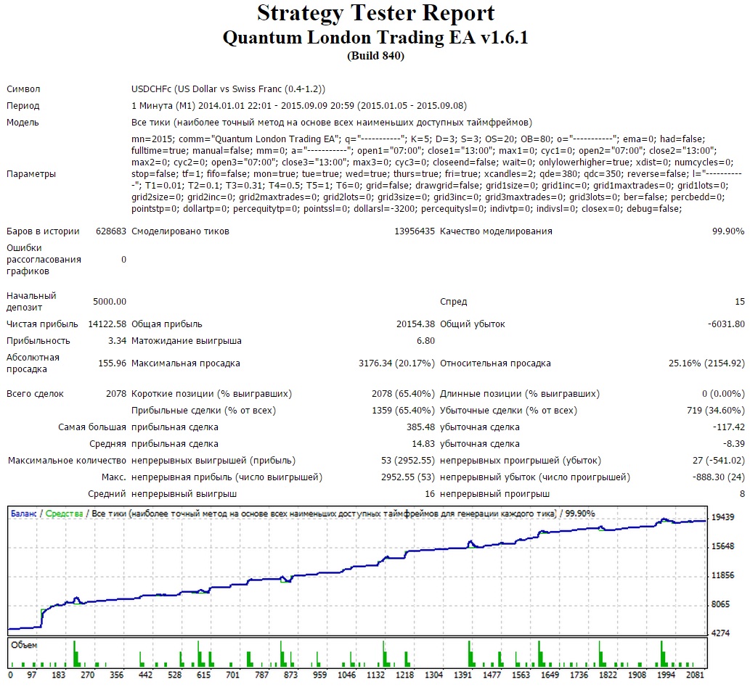Click the 2081 trade number axis label
This screenshot has width=750, height=687.
point(695,675)
